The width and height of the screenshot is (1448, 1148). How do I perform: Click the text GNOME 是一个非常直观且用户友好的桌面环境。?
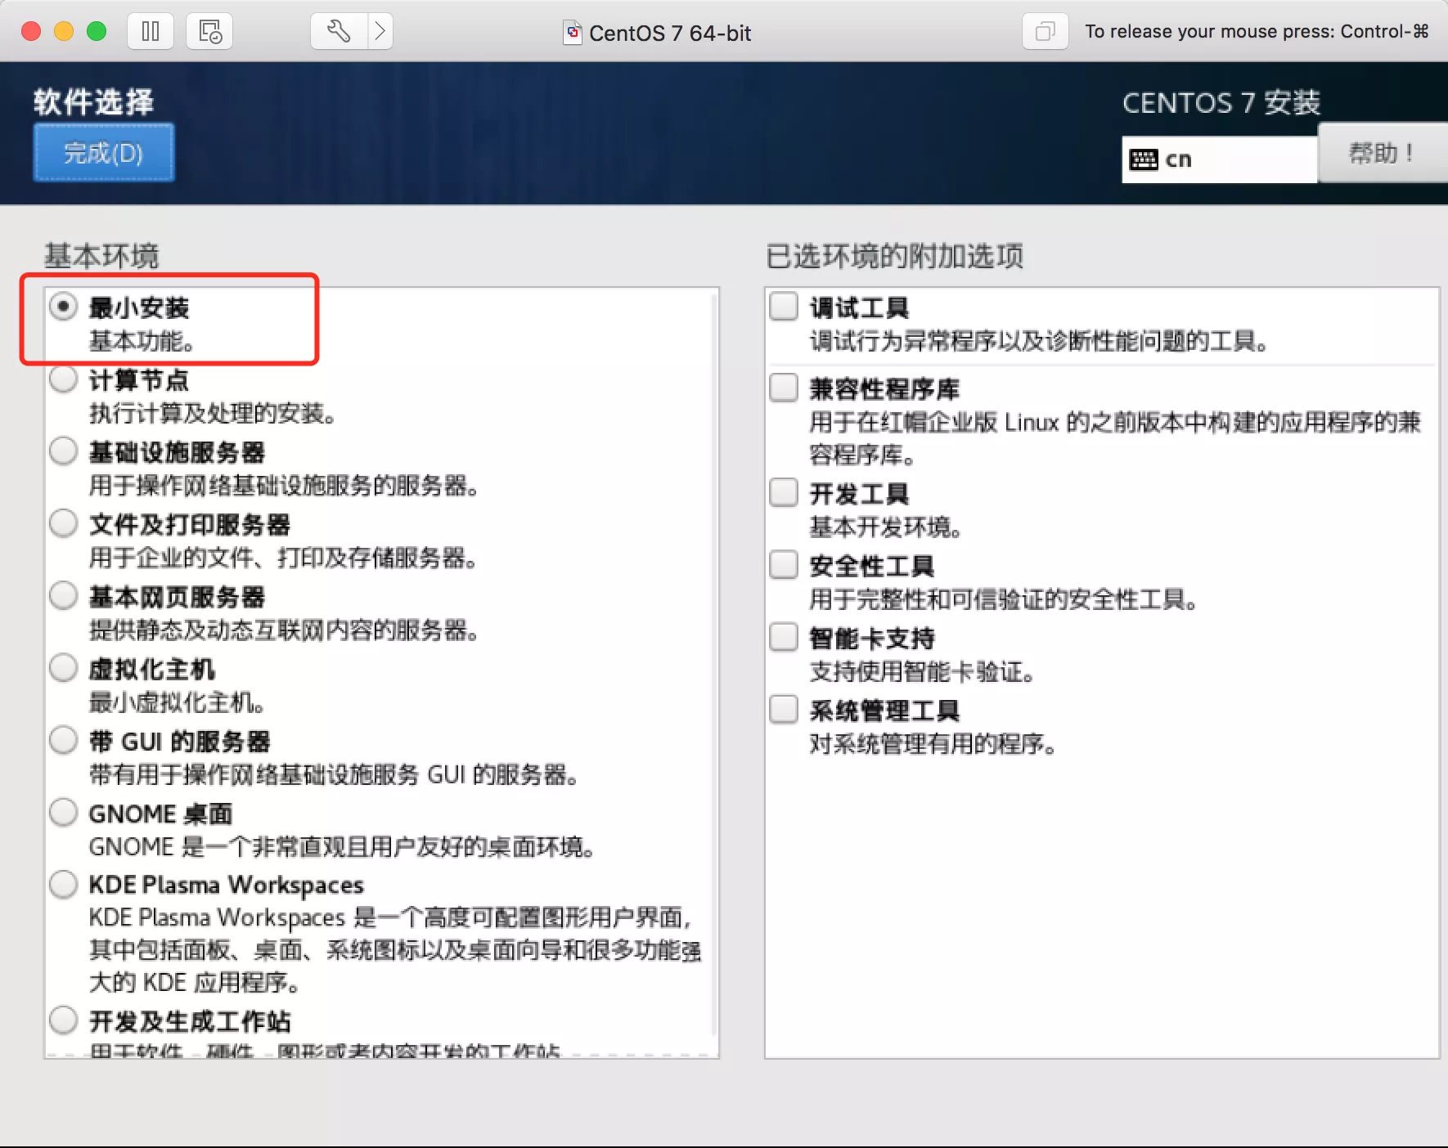click(342, 847)
